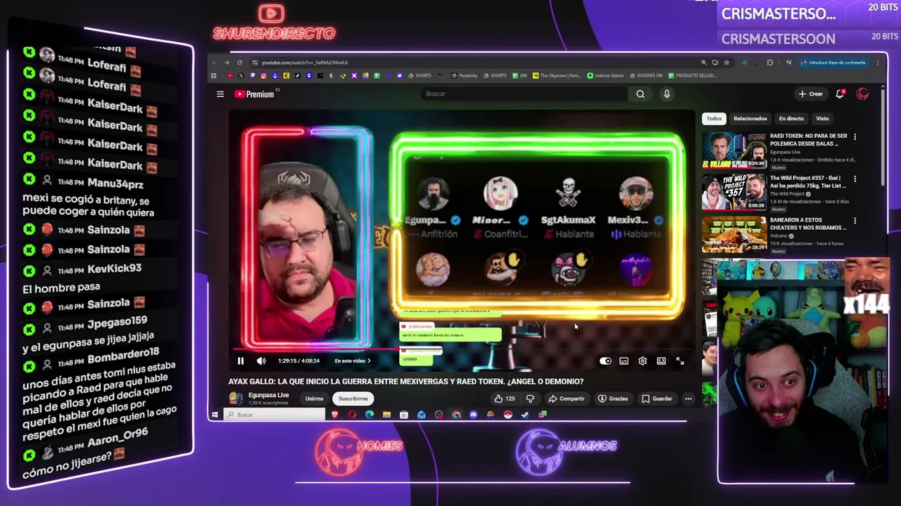
Task: Reload the page in Chrome
Action: [x=239, y=63]
